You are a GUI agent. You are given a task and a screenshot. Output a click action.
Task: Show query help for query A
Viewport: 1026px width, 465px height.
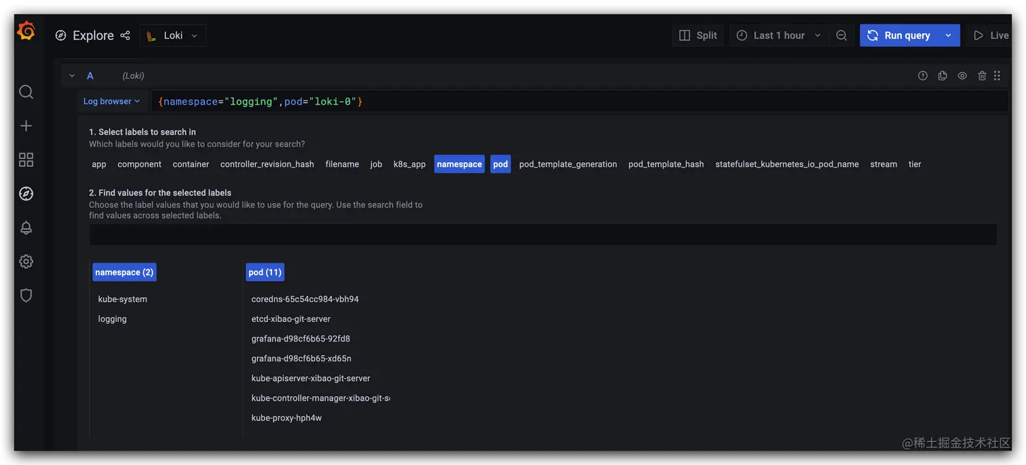click(922, 76)
